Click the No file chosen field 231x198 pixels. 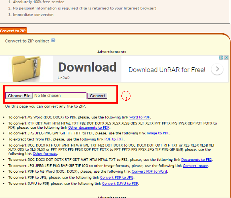(59, 96)
